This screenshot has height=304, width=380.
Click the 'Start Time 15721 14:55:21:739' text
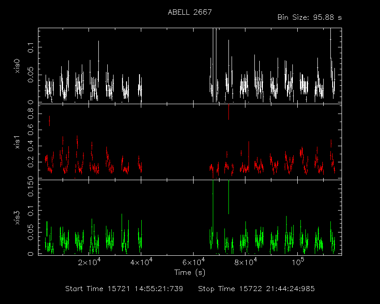pos(124,289)
